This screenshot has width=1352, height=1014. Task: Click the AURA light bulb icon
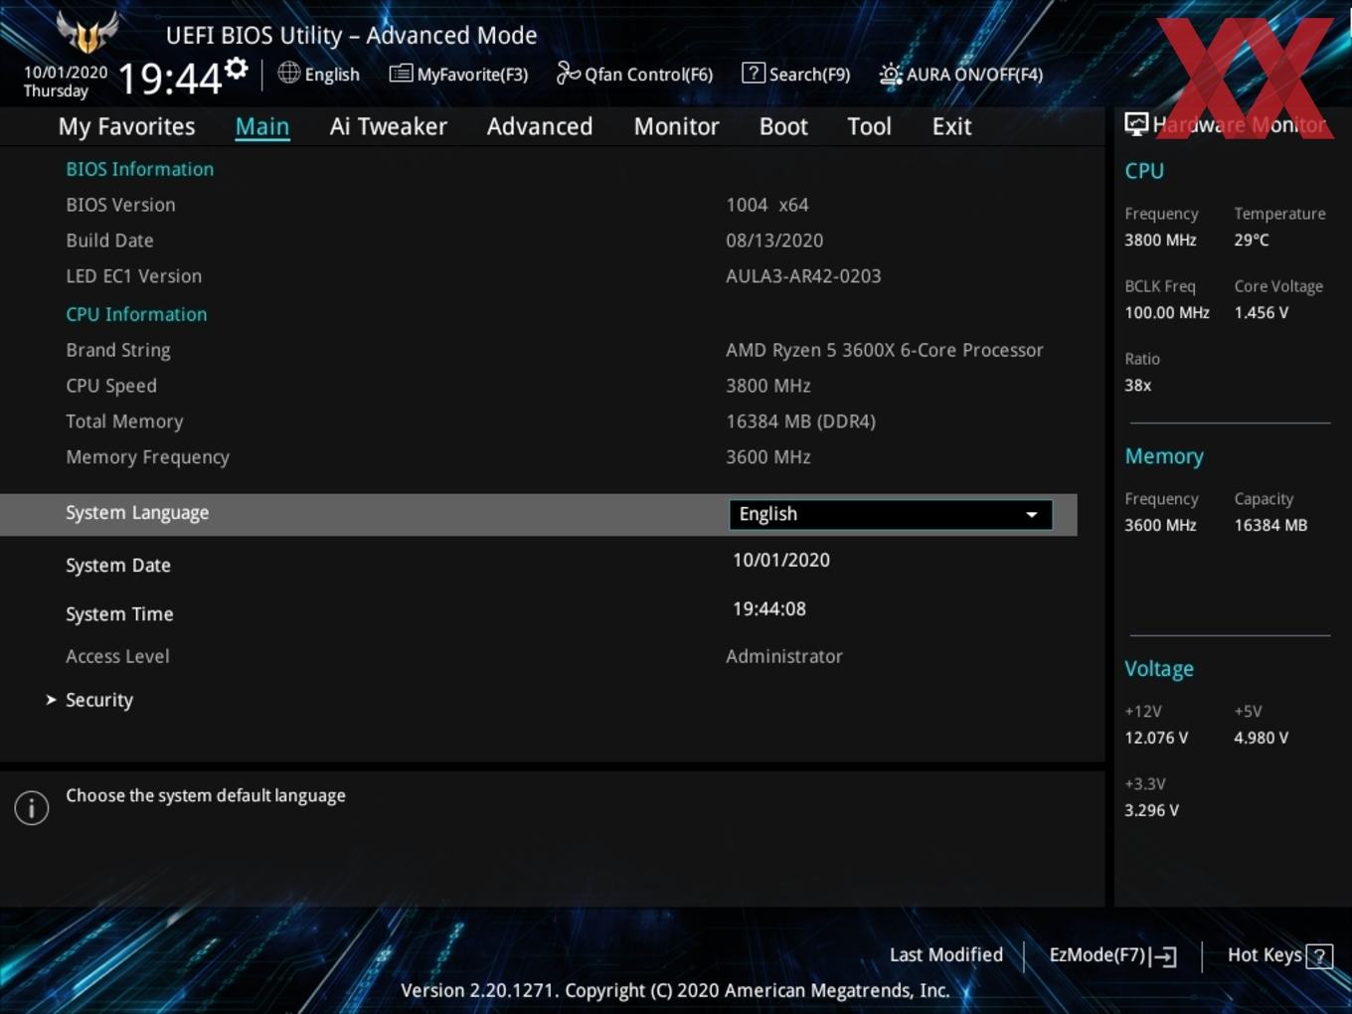point(891,75)
